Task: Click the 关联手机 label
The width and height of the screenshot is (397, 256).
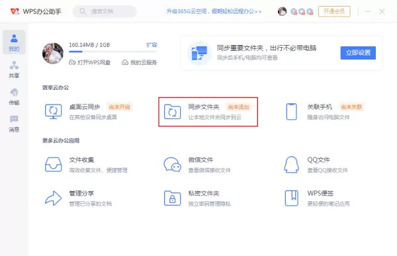Action: click(320, 107)
